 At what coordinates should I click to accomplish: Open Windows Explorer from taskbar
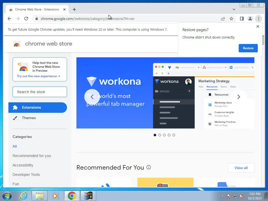pyautogui.click(x=40, y=196)
